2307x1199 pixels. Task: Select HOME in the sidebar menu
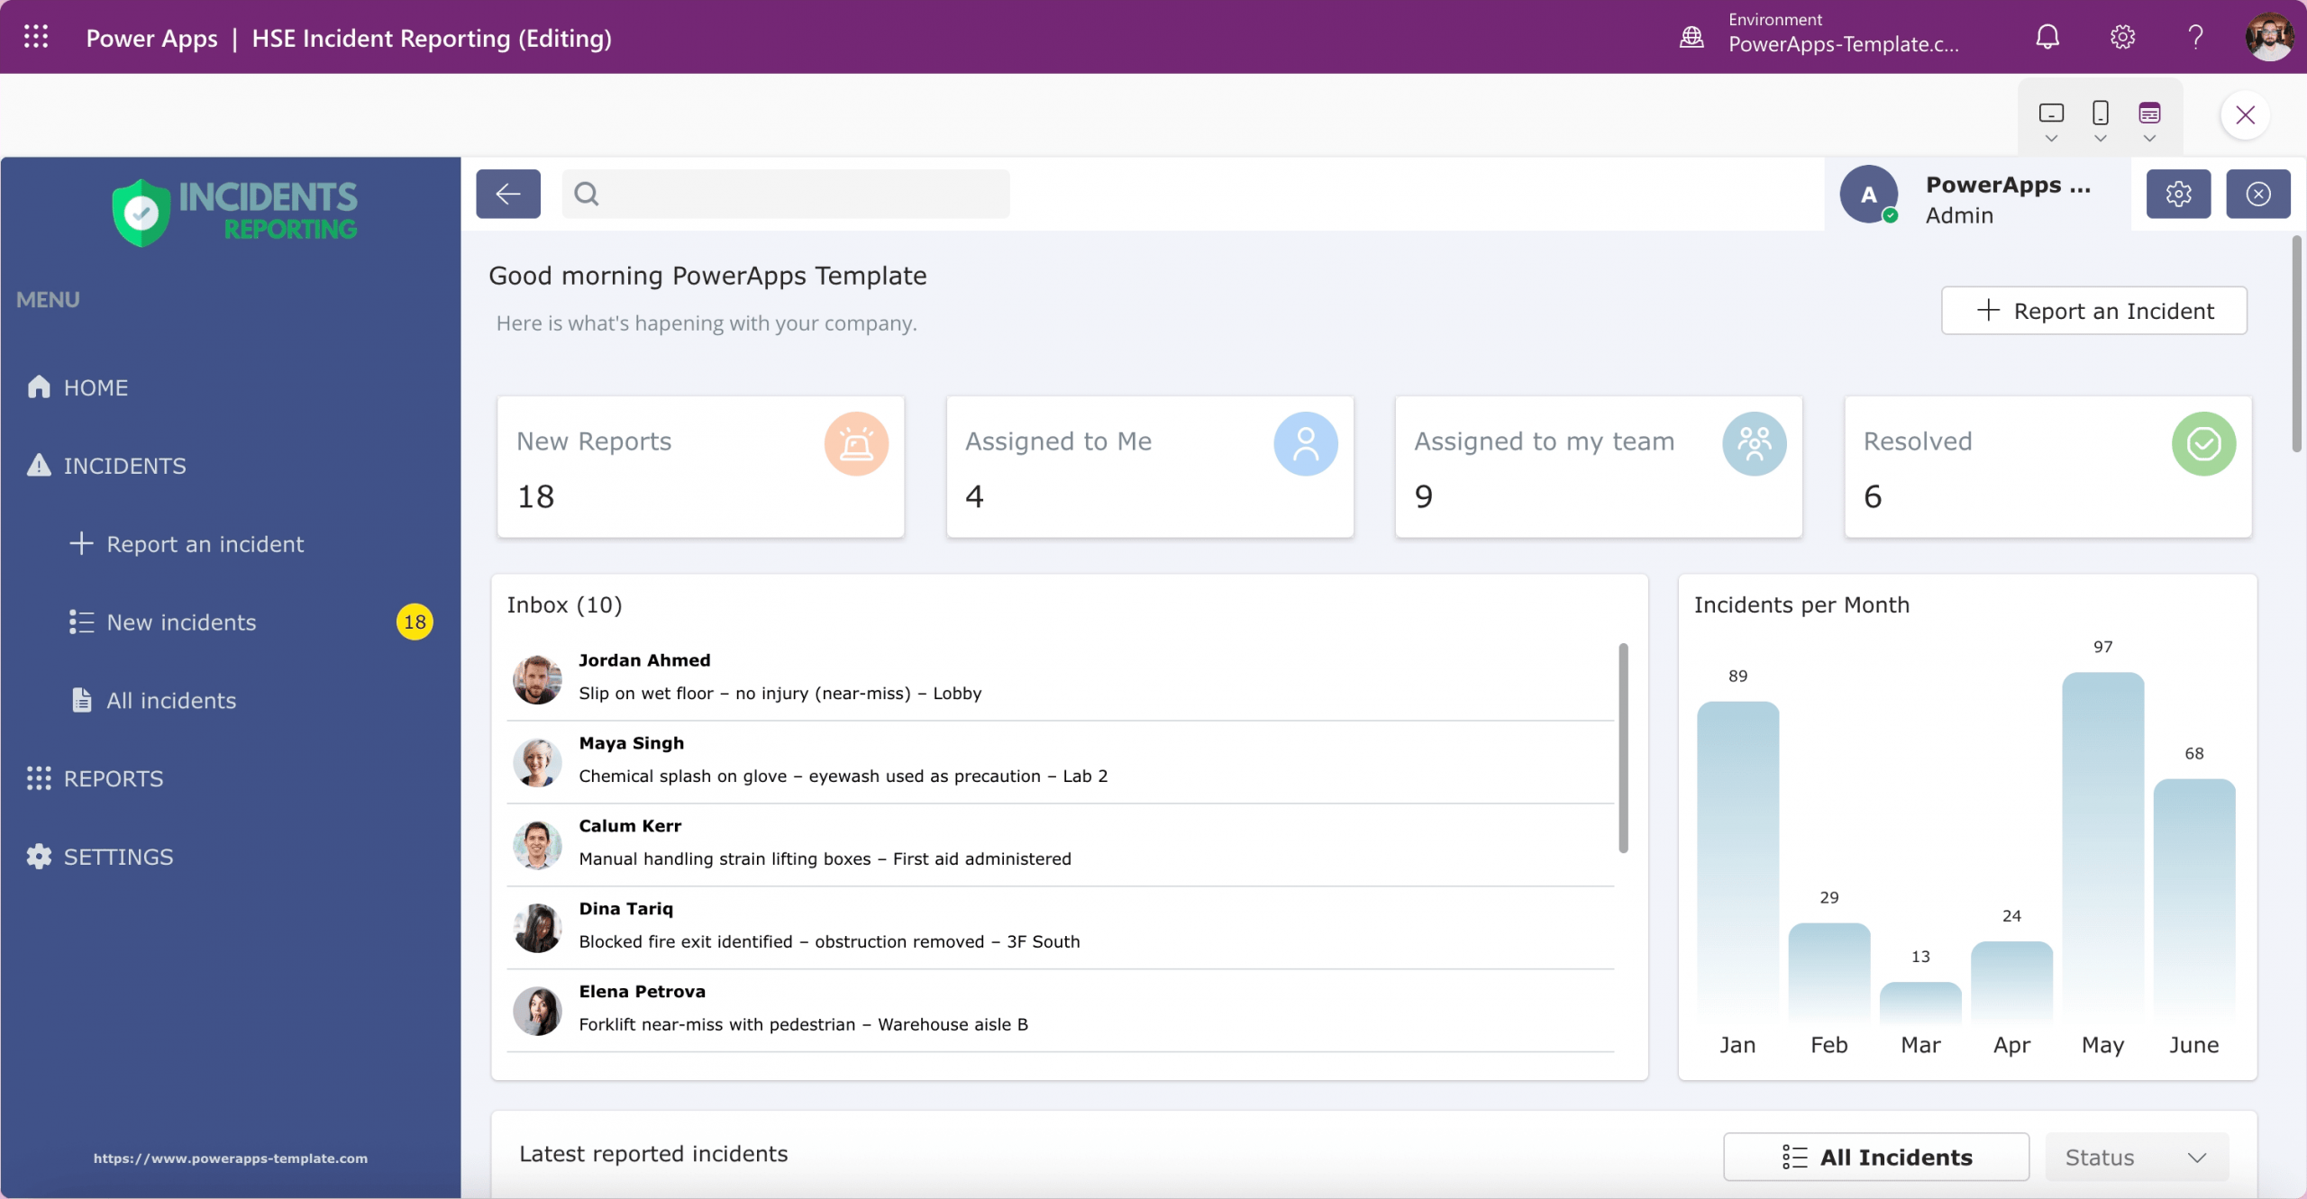pyautogui.click(x=95, y=386)
